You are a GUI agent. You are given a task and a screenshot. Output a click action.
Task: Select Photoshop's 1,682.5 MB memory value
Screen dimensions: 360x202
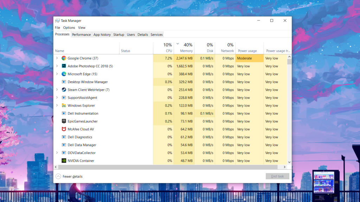(x=184, y=66)
